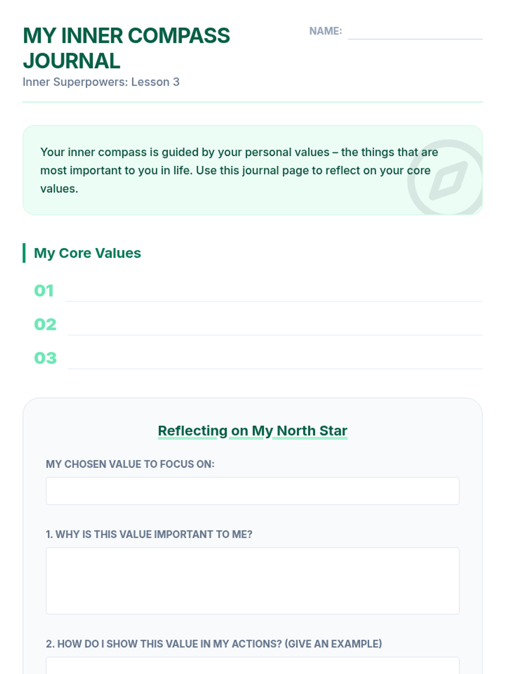
Task: Focus the answer box for question 1
Action: [x=252, y=580]
